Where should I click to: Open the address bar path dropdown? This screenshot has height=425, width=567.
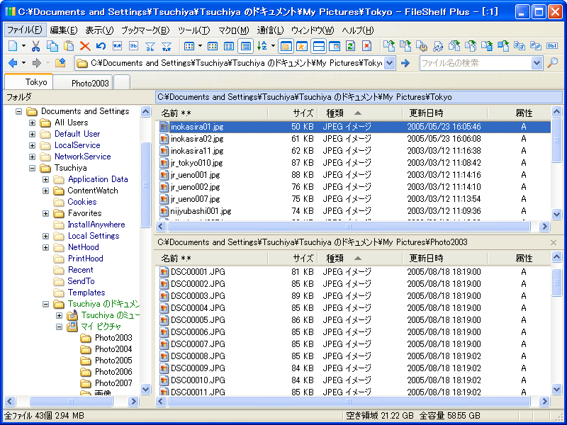(x=389, y=63)
